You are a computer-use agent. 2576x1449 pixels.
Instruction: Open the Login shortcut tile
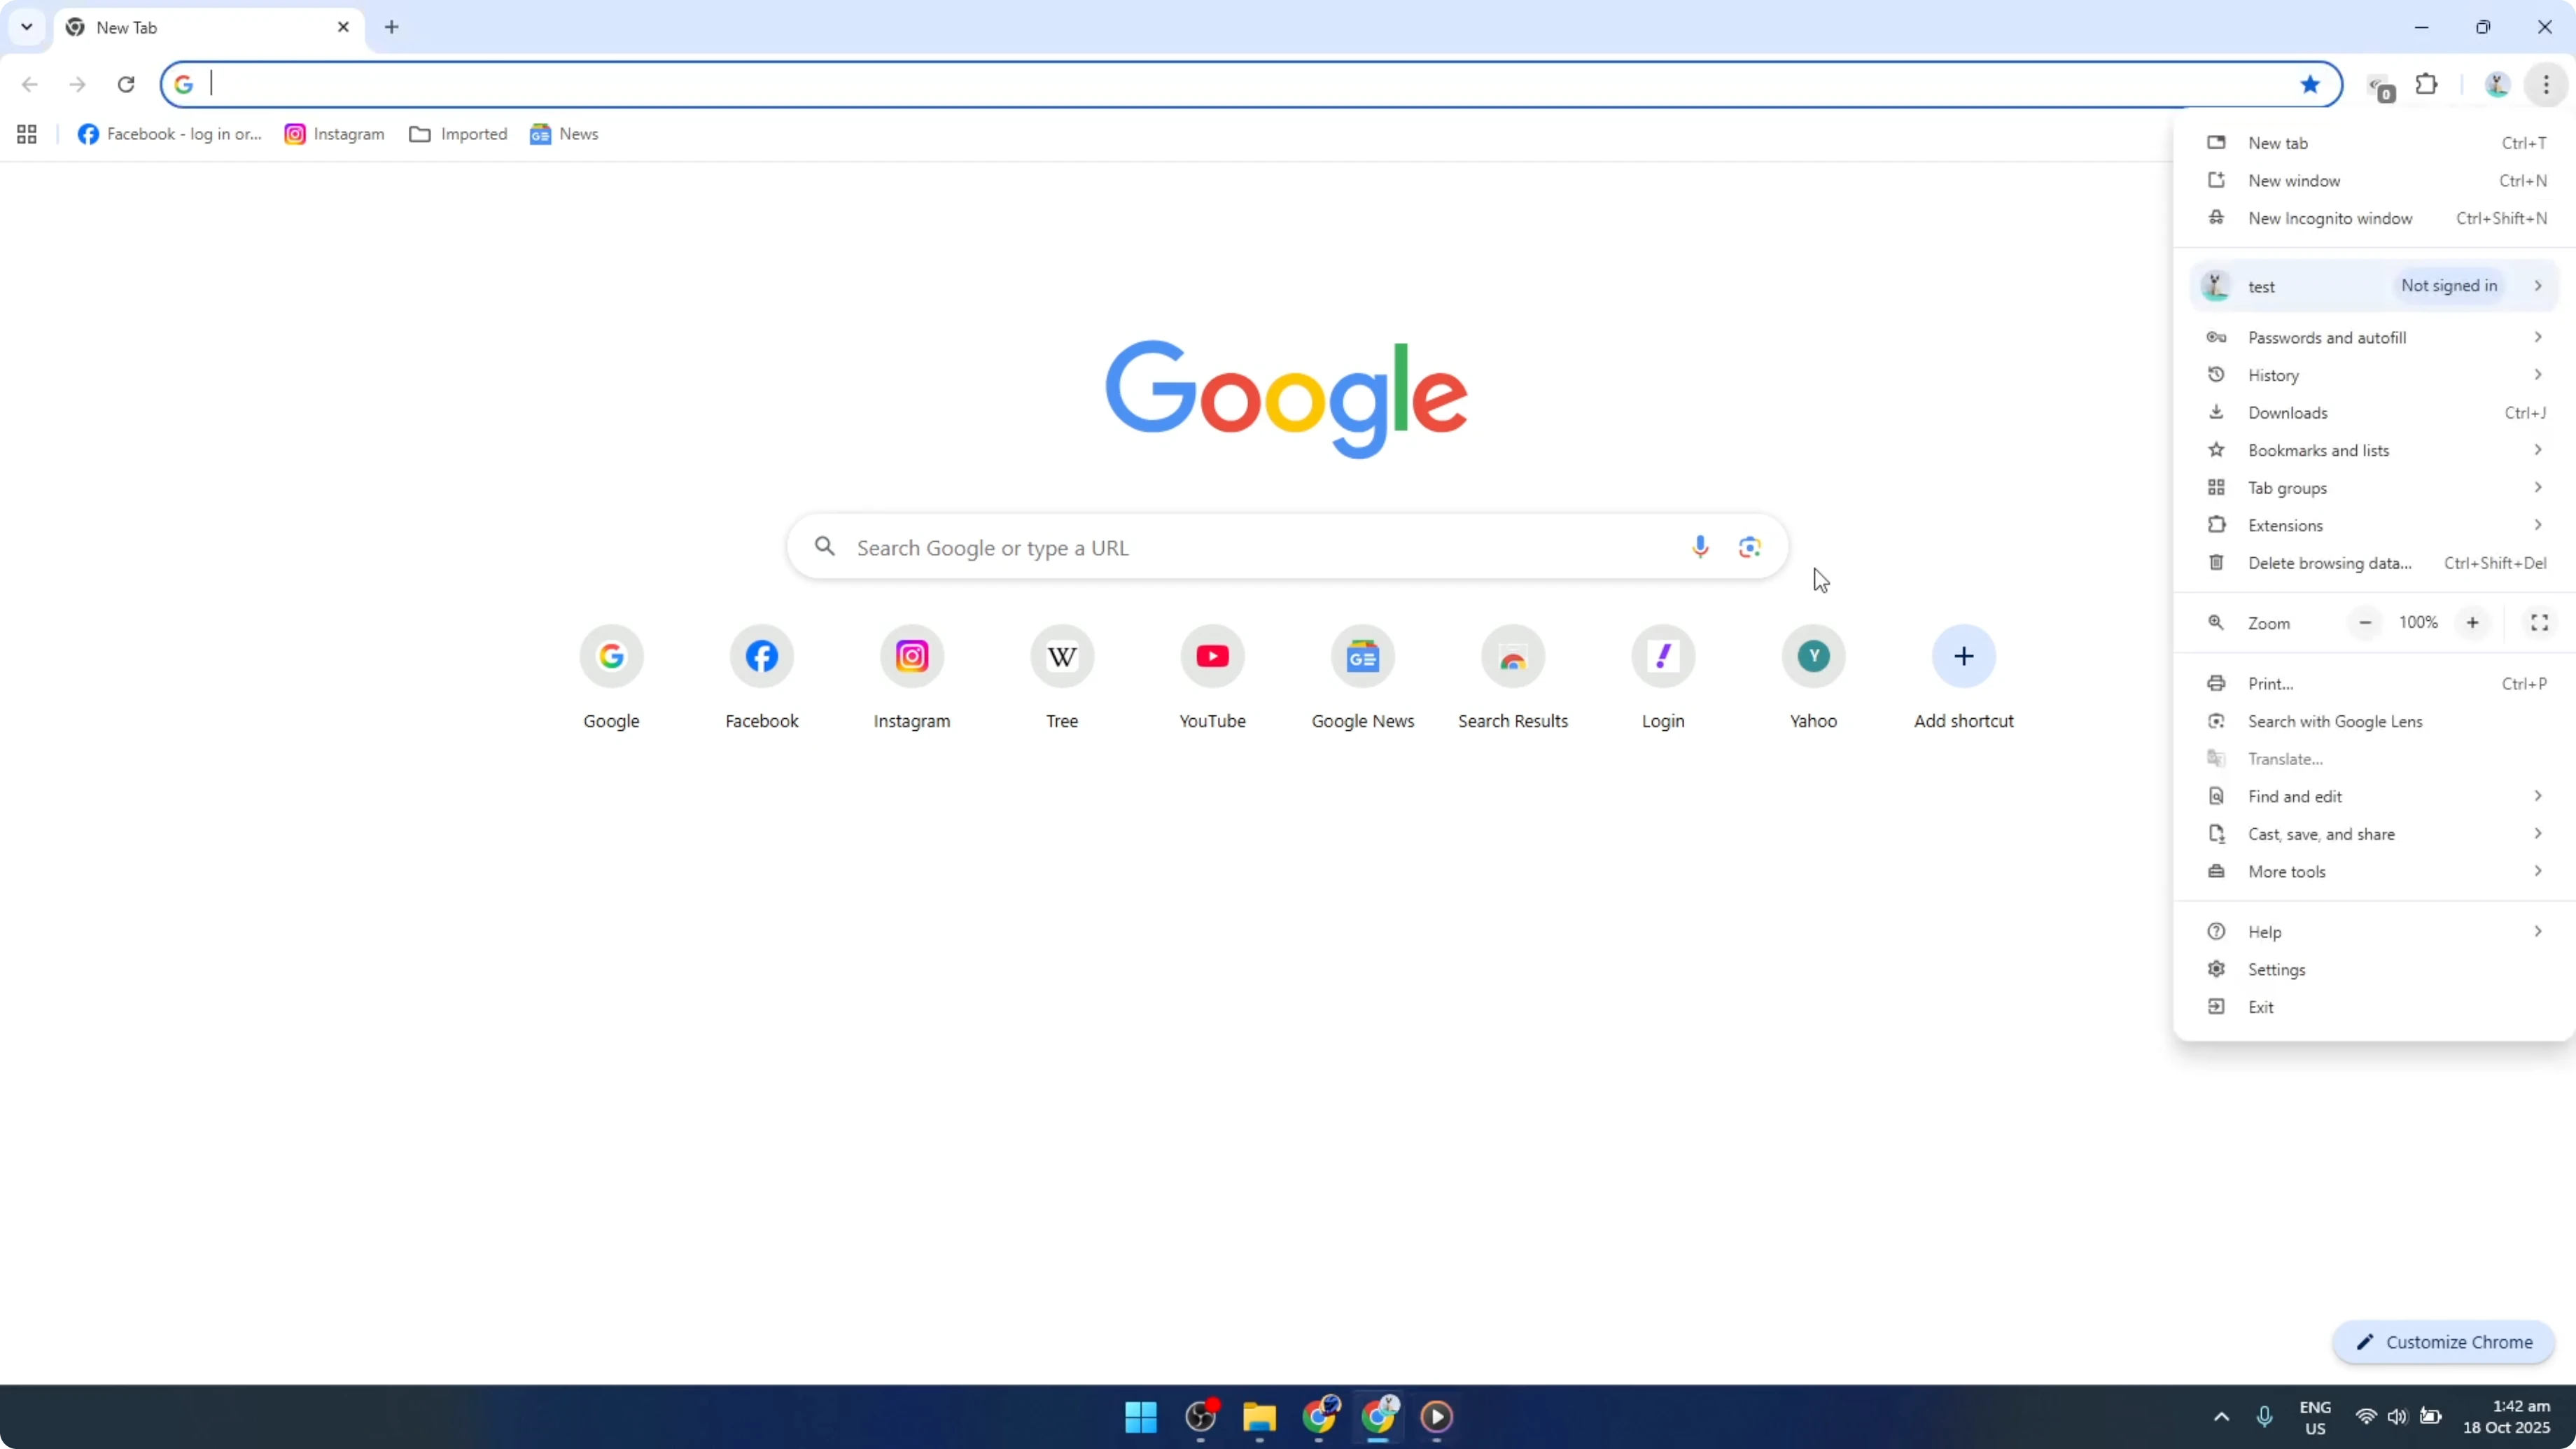pos(1663,677)
